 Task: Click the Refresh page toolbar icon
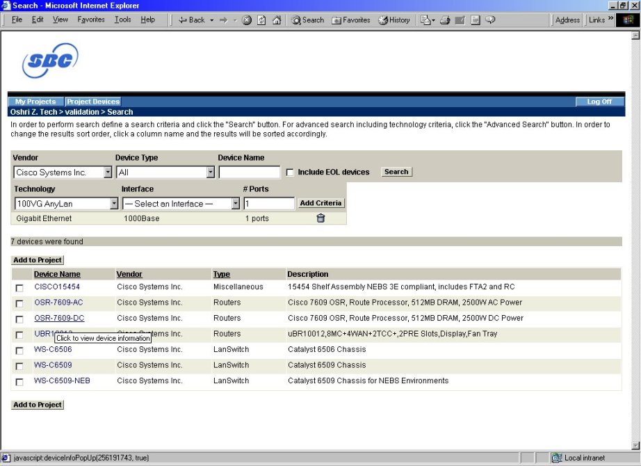(x=262, y=20)
